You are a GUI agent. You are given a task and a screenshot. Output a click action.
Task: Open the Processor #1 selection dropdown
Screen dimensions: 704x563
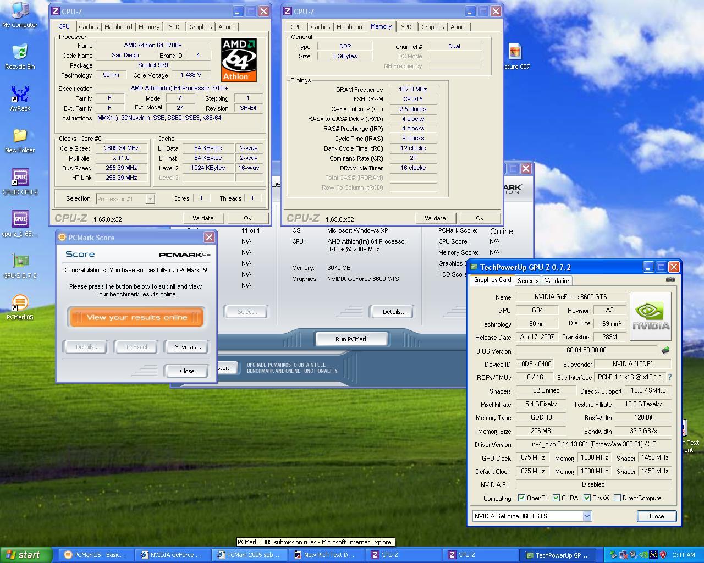pos(125,199)
